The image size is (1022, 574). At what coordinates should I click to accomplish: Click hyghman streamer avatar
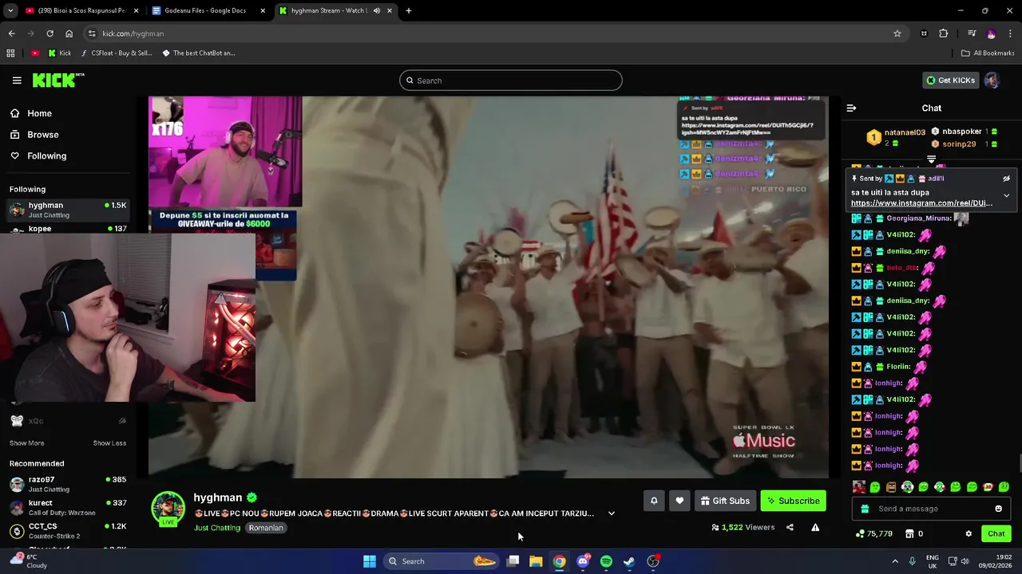pyautogui.click(x=168, y=509)
